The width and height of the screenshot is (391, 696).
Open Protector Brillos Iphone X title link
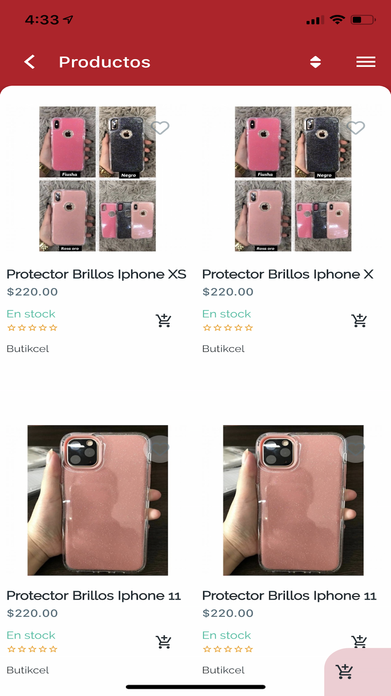coord(288,274)
